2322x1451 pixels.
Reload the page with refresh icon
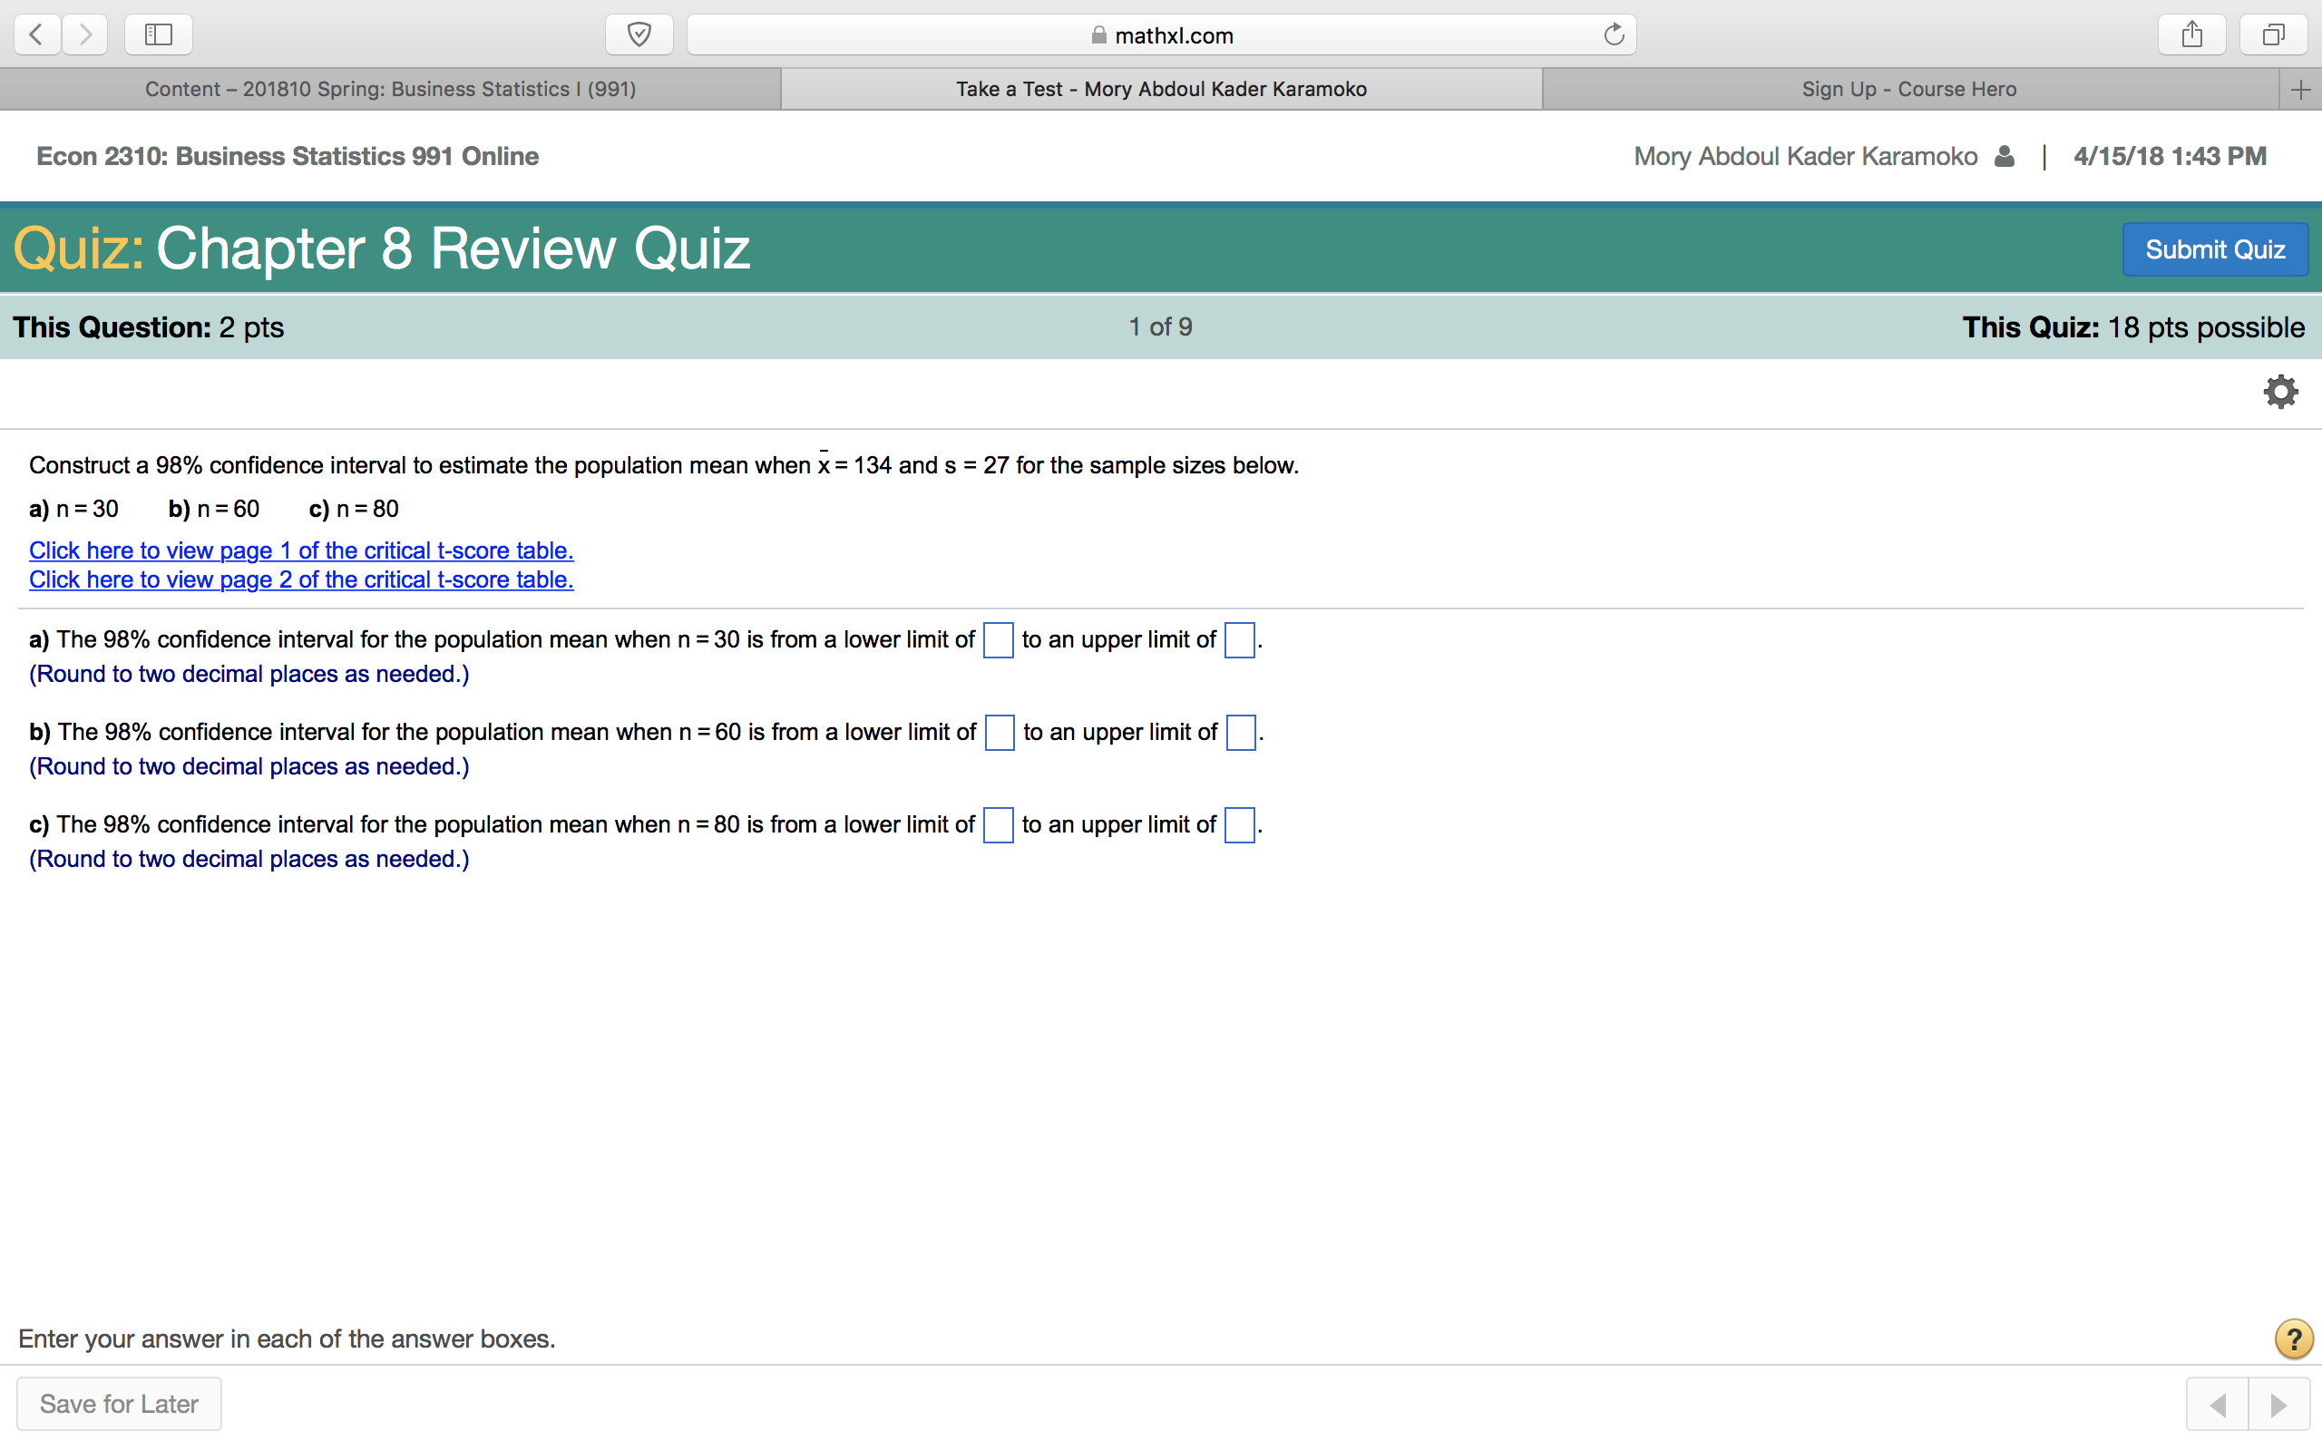[x=1614, y=35]
